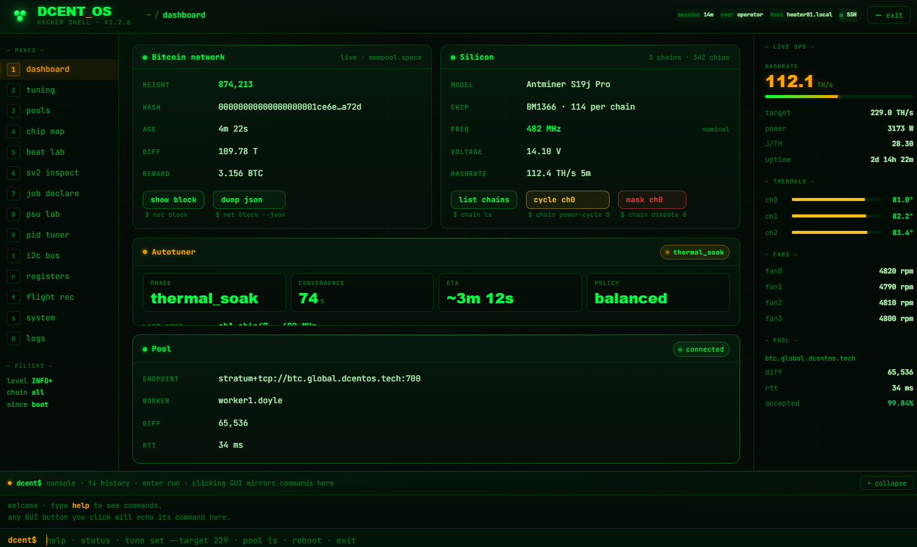Viewport: 917px width, 547px height.
Task: Click the key 3 badge beside pools
Action: tap(13, 111)
